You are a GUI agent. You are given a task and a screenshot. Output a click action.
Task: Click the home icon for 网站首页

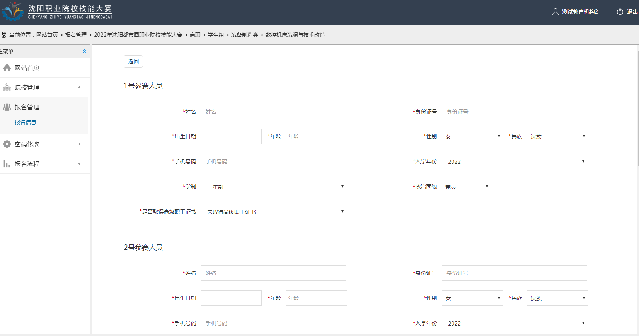7,68
